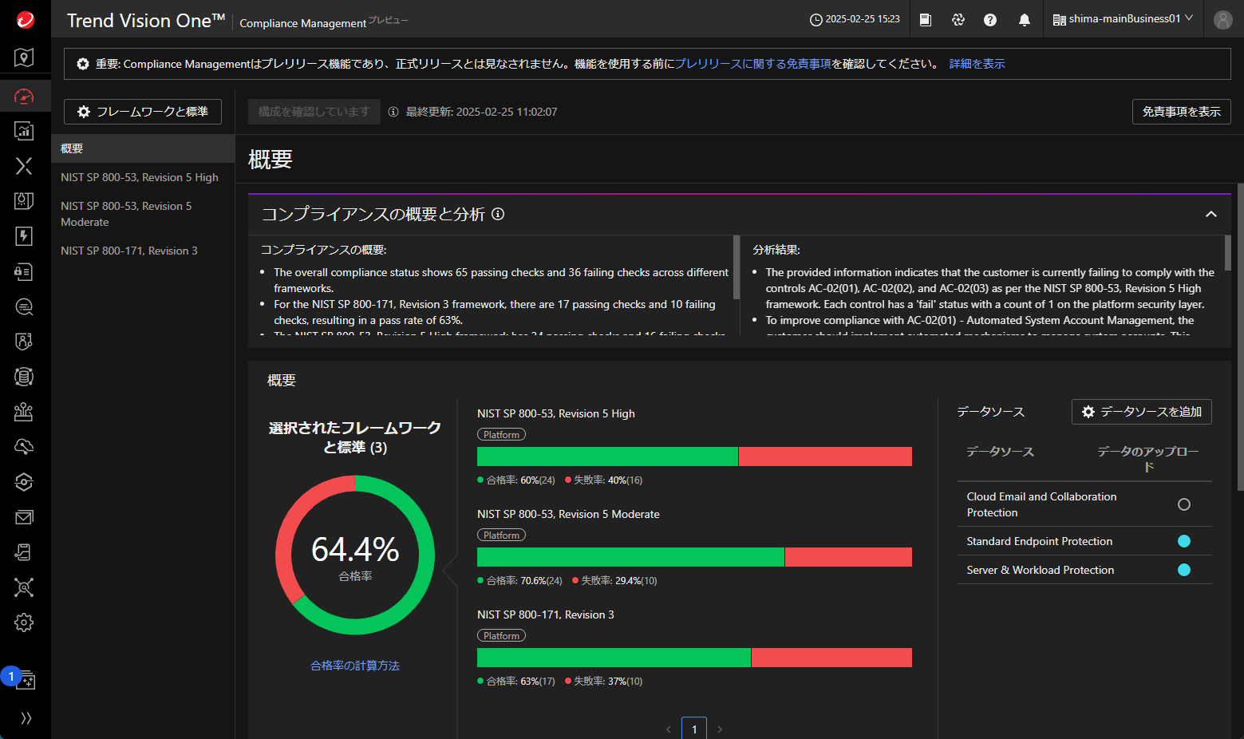Click the 合格率: 63%(17) legend text

click(516, 682)
